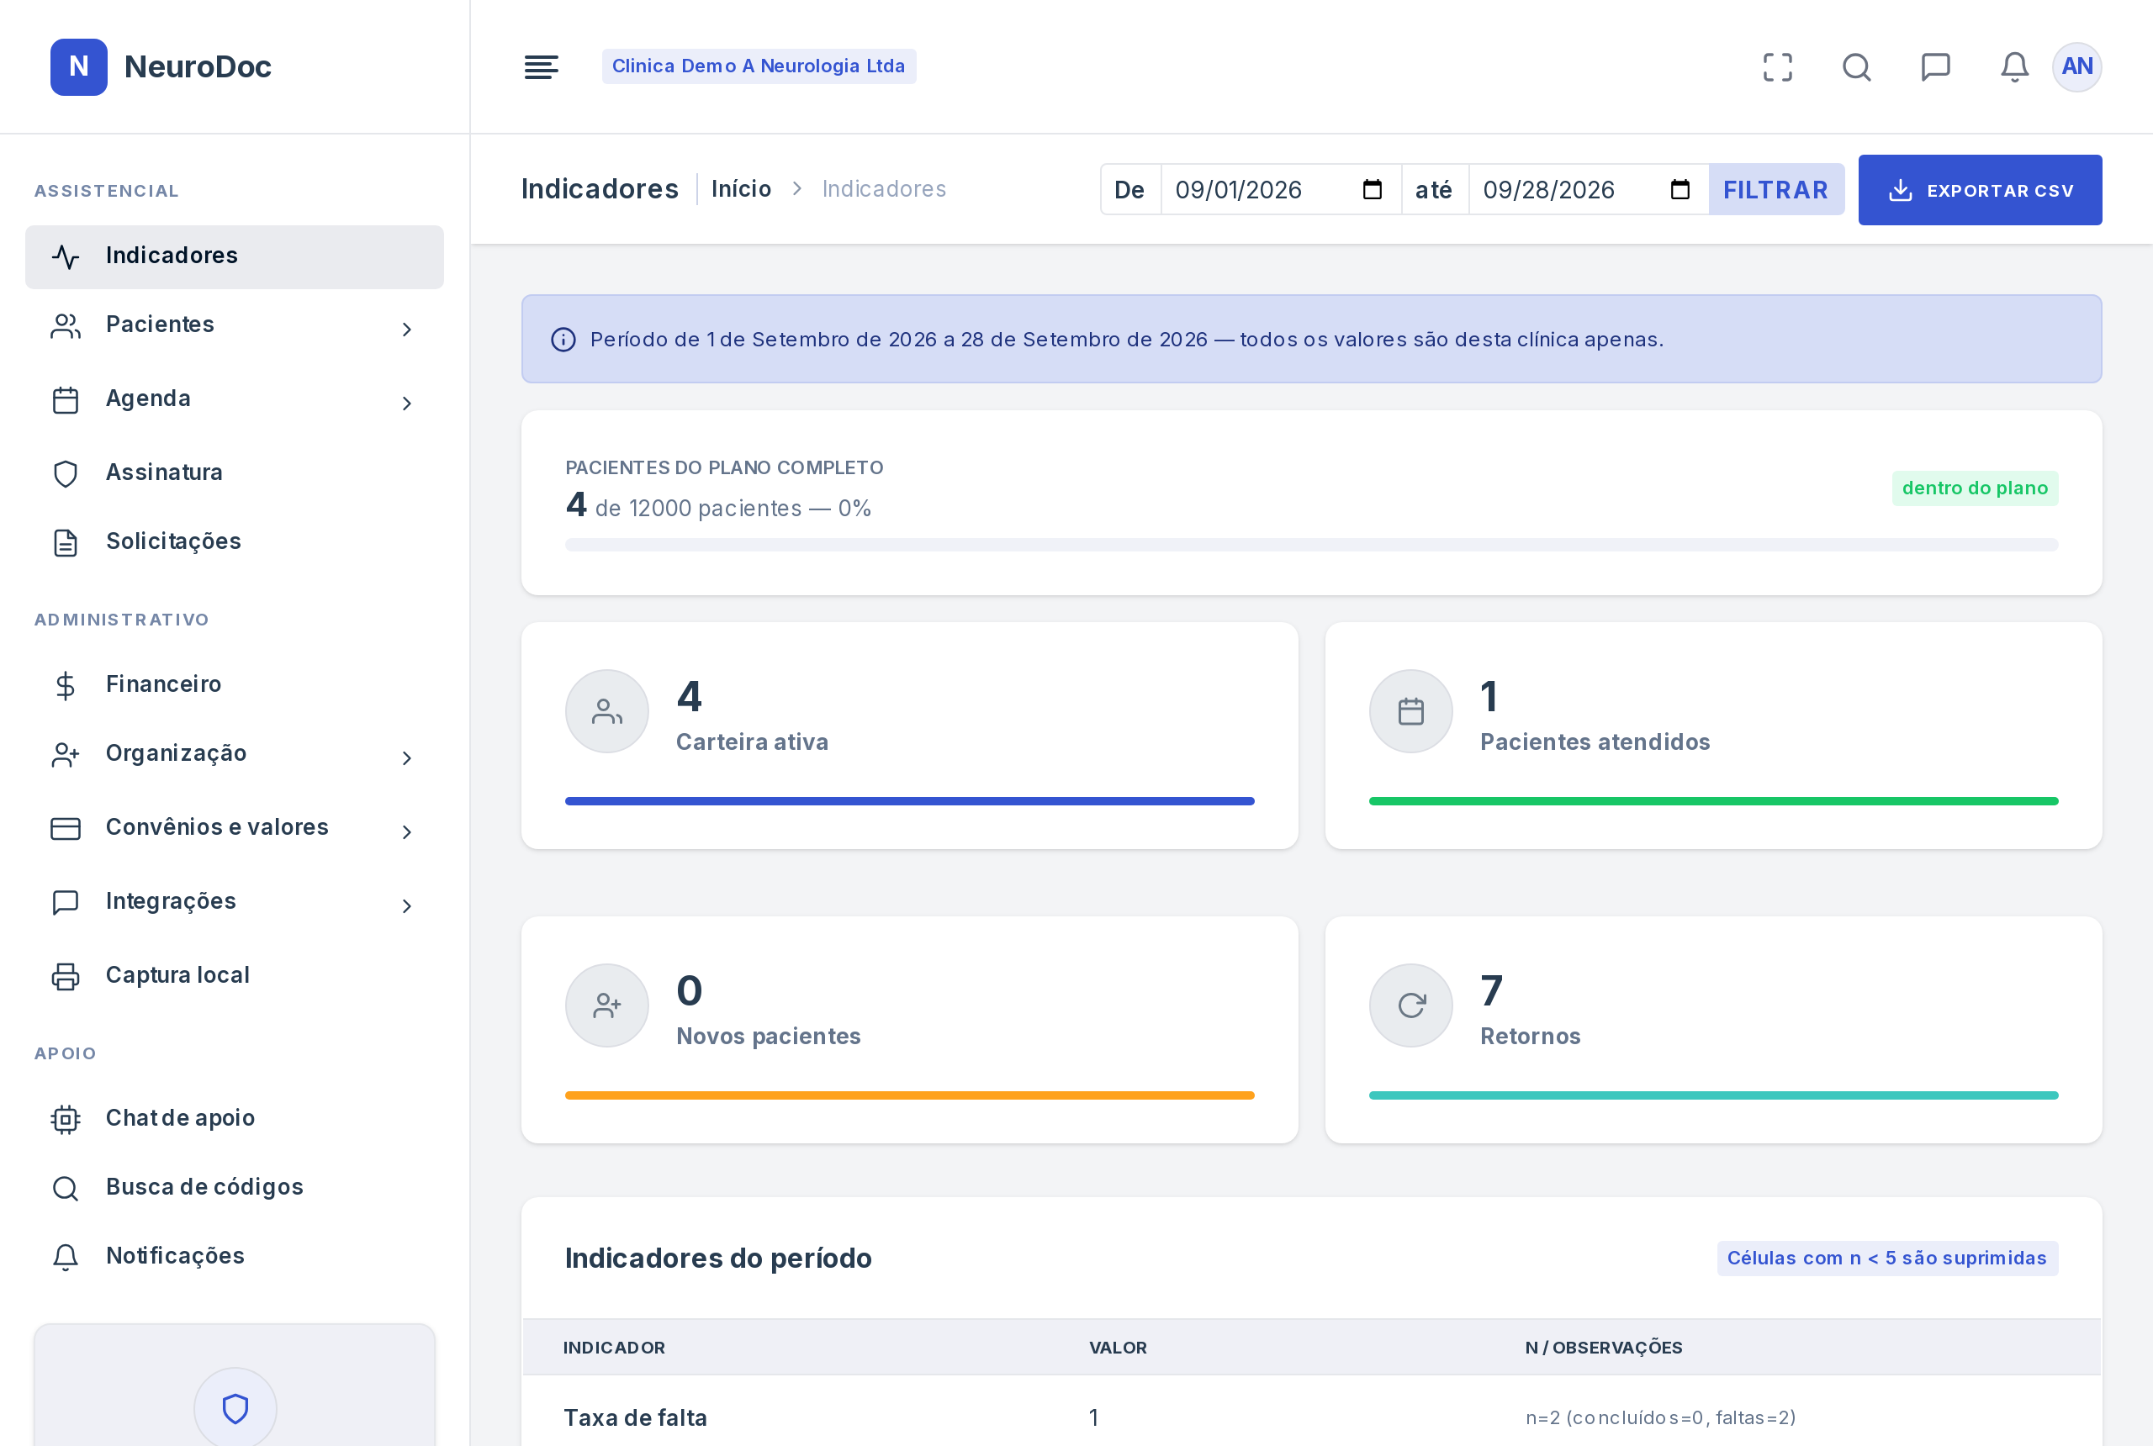Click the 'n=2 (concluídos=0, faltas=2)' cell
This screenshot has width=2153, height=1446.
click(1660, 1417)
